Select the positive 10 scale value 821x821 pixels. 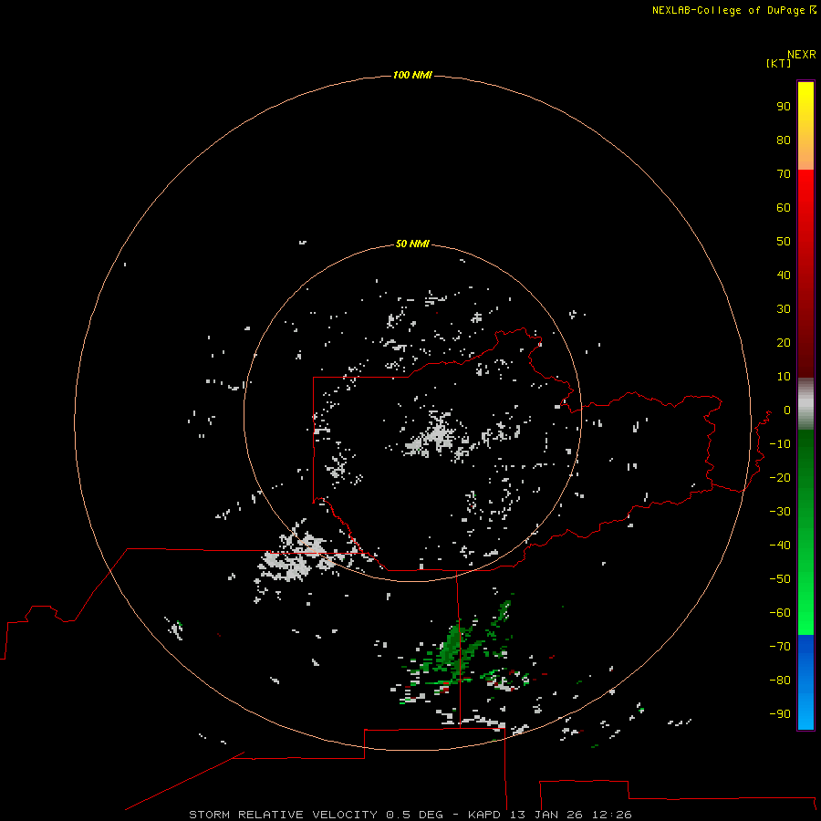click(784, 377)
